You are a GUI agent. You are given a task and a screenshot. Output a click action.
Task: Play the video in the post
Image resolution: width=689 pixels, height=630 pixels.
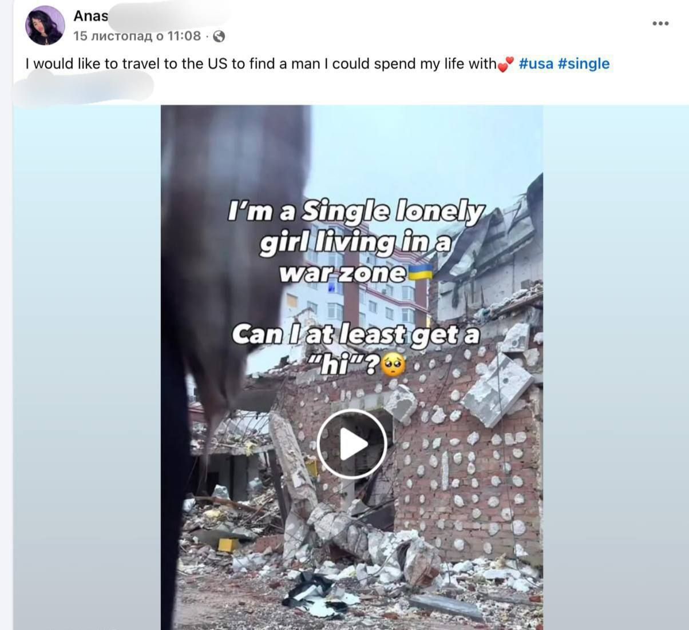pos(352,444)
